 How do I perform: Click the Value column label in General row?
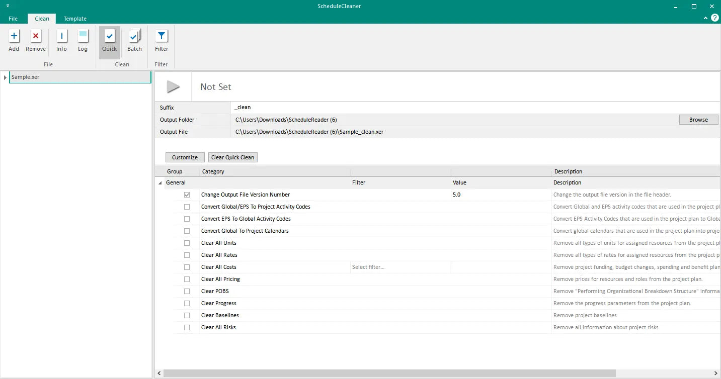click(x=459, y=183)
